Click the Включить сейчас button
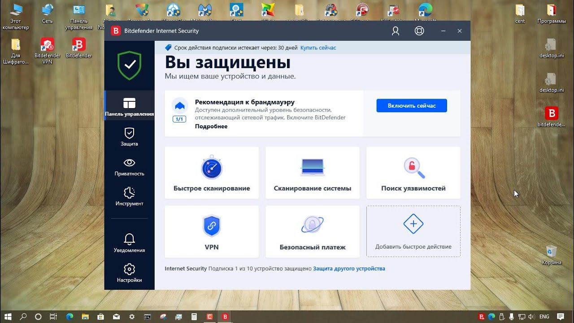Screen dimensions: 574x323 click(x=412, y=105)
